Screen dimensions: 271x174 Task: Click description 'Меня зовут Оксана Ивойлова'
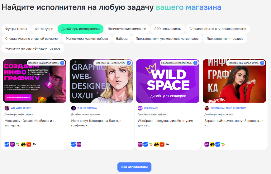(29, 123)
